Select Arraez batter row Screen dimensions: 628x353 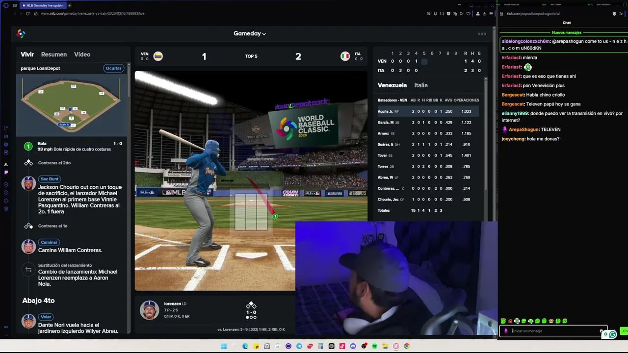428,133
